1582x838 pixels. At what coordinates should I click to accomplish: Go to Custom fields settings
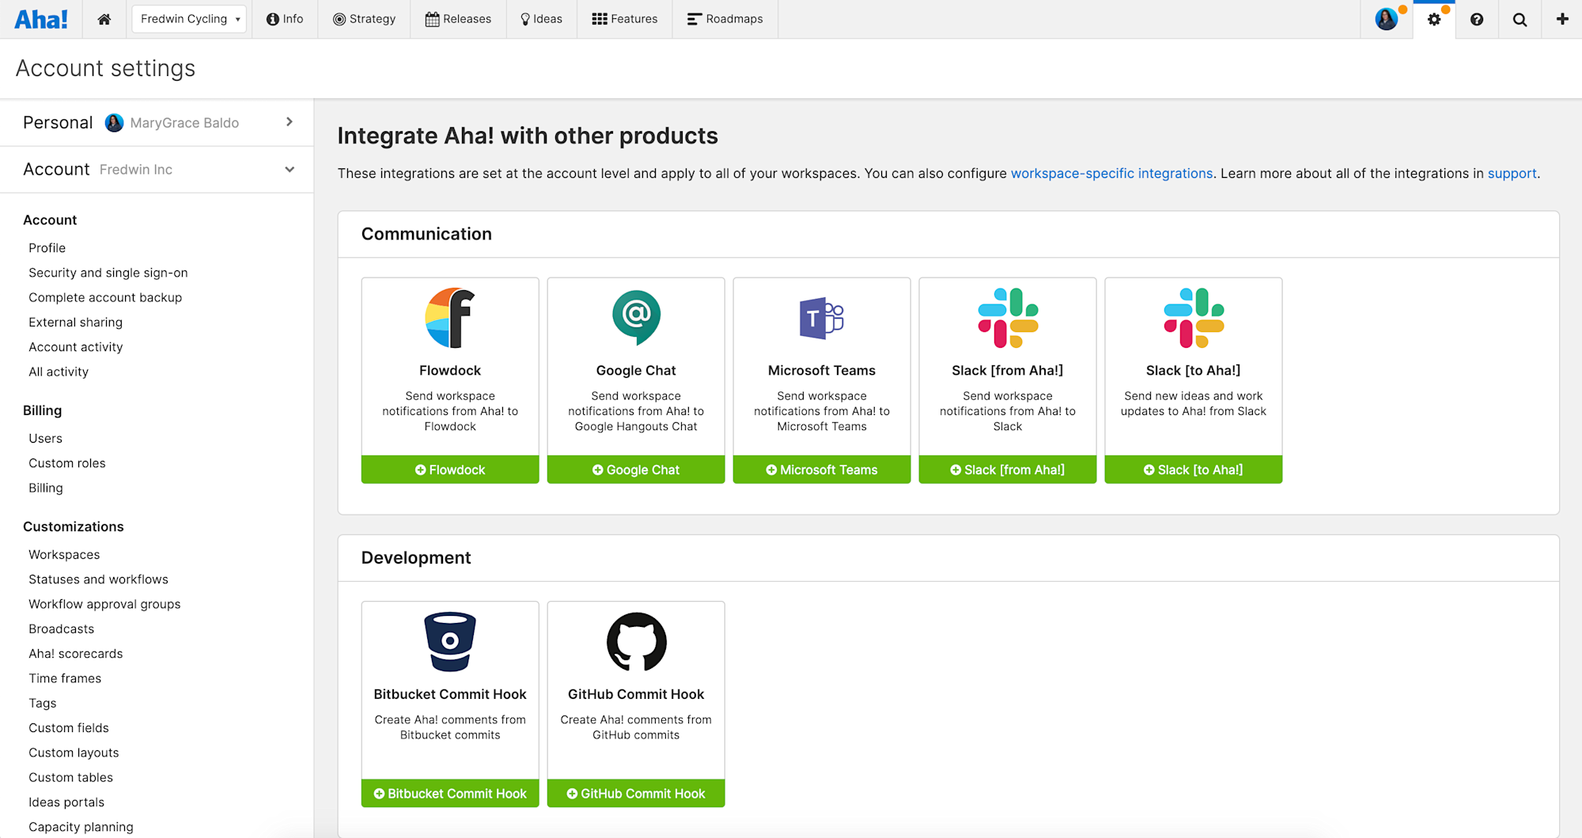pyautogui.click(x=69, y=728)
